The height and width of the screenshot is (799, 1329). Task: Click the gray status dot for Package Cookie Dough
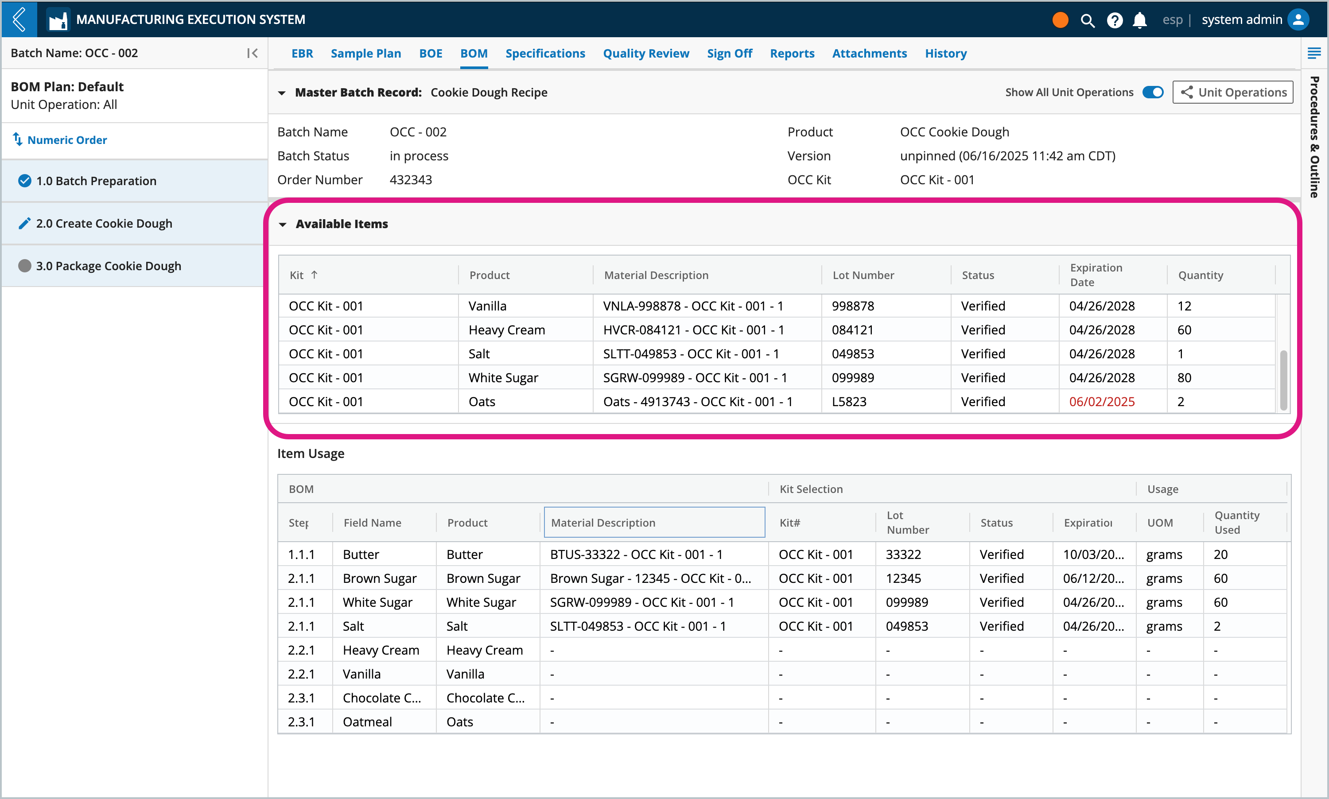[x=24, y=265]
